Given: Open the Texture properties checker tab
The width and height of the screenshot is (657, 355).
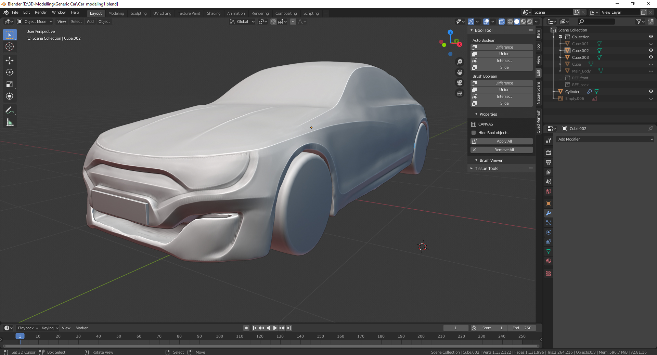Looking at the screenshot, I should pos(549,273).
